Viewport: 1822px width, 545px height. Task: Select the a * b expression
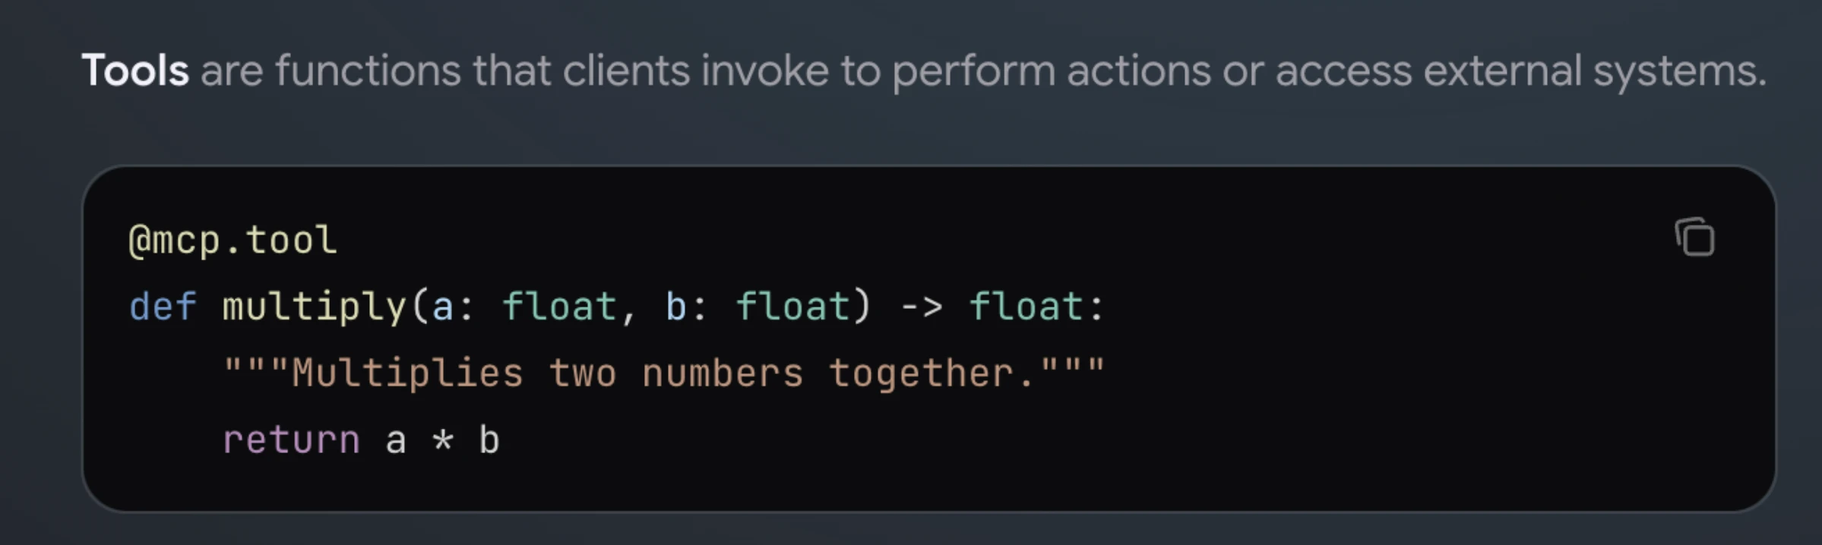point(441,439)
